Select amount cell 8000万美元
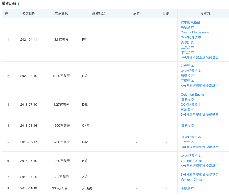 point(61,76)
